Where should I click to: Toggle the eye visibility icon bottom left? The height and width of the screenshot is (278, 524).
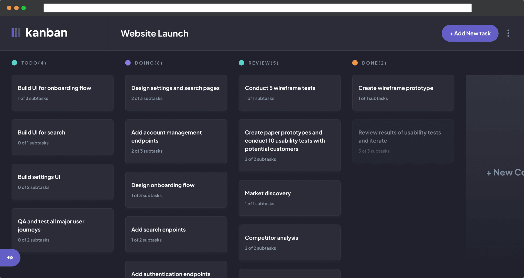pos(10,257)
